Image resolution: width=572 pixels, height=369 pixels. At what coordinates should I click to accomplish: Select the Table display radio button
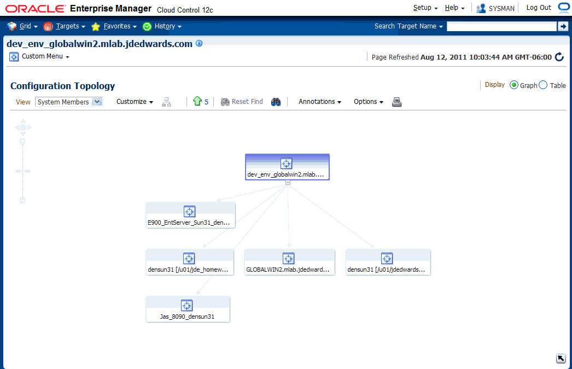click(x=543, y=85)
